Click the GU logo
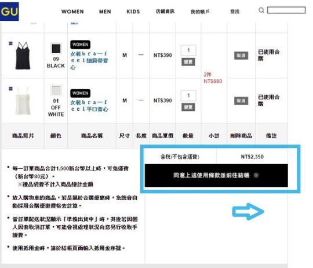 [x=9, y=12]
